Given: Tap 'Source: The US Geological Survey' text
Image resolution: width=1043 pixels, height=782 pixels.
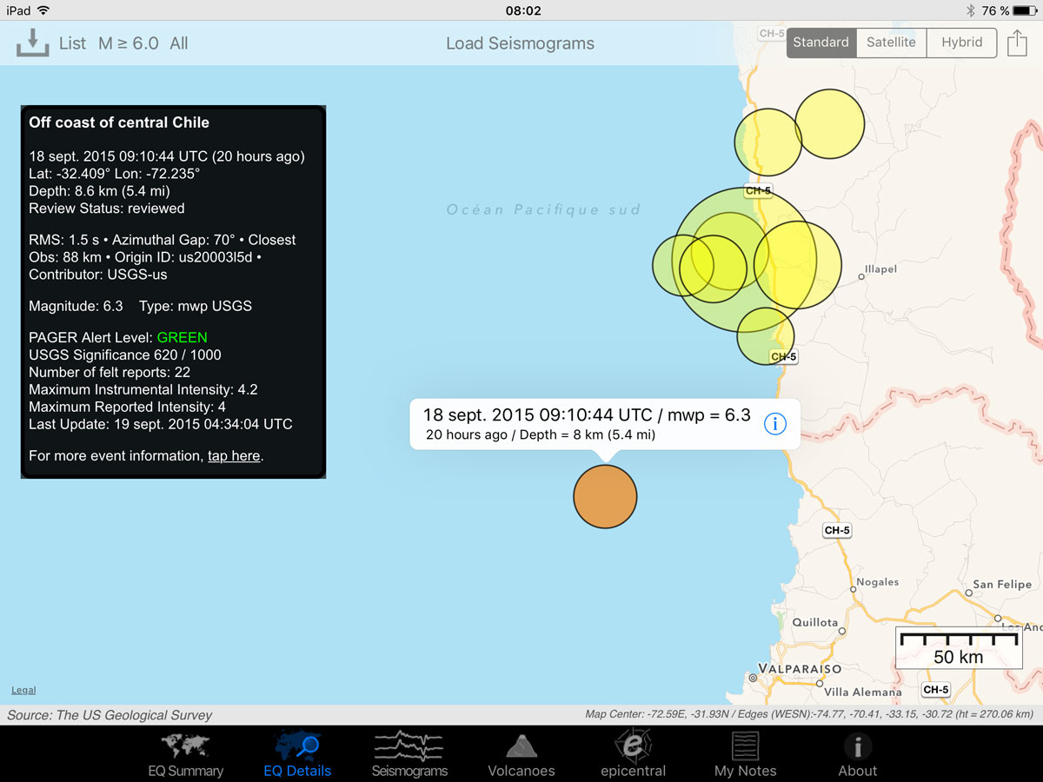Looking at the screenshot, I should point(110,715).
